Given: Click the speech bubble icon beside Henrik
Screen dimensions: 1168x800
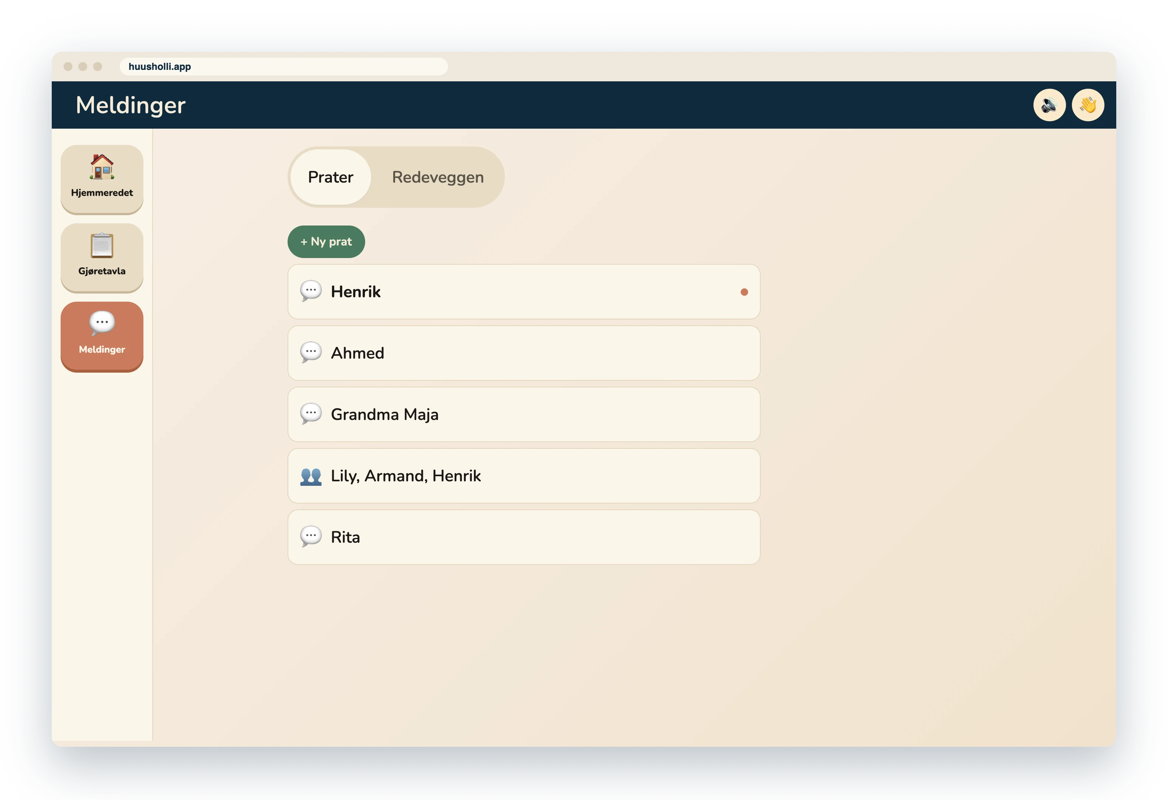Looking at the screenshot, I should [x=310, y=291].
